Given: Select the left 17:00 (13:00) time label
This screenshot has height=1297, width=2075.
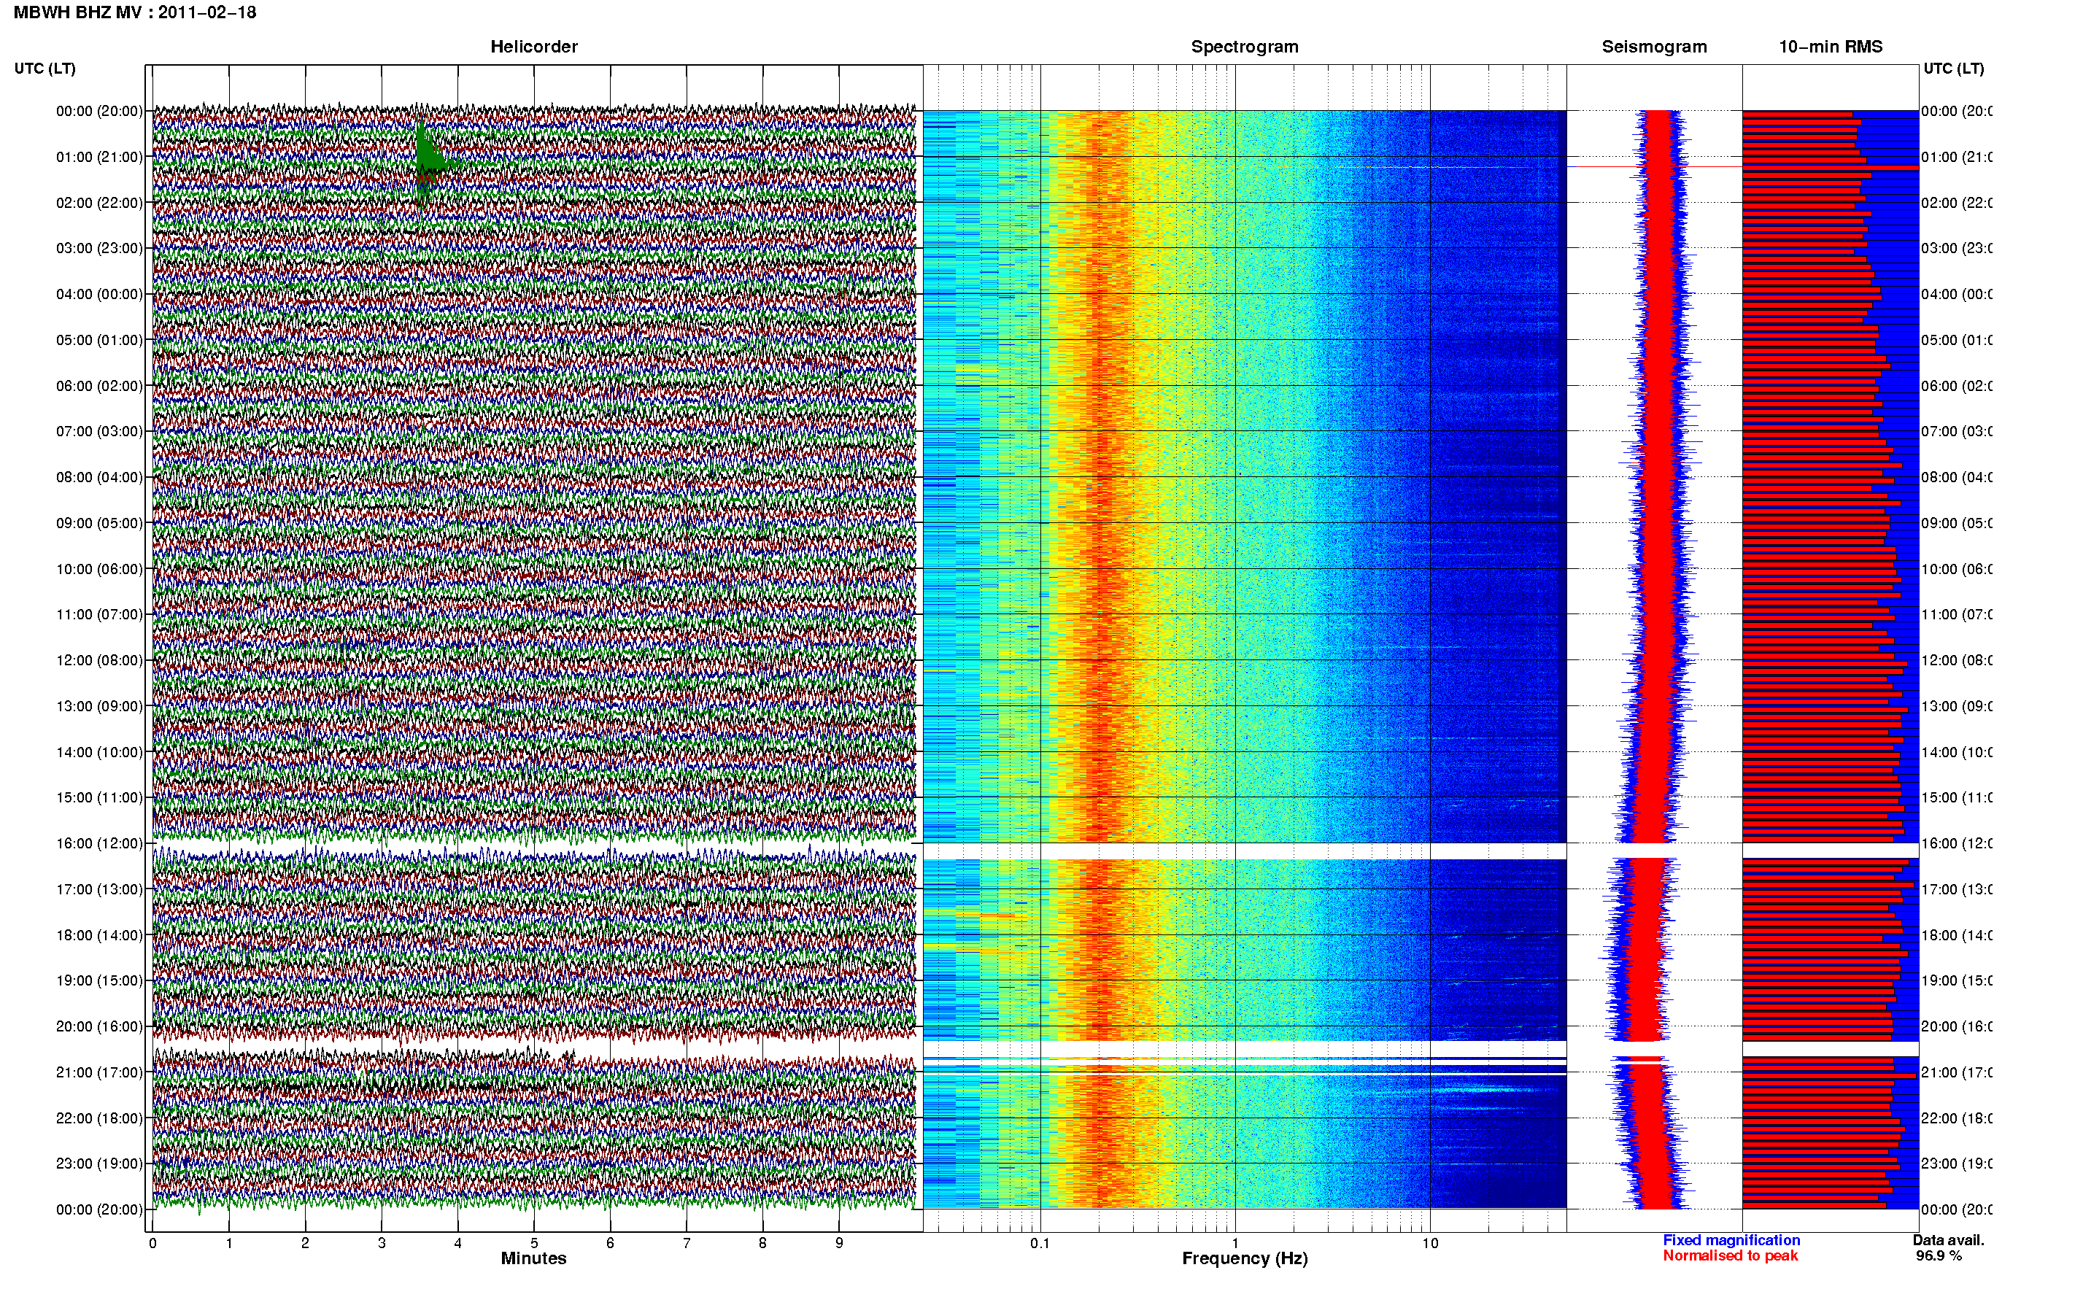Looking at the screenshot, I should (x=99, y=888).
